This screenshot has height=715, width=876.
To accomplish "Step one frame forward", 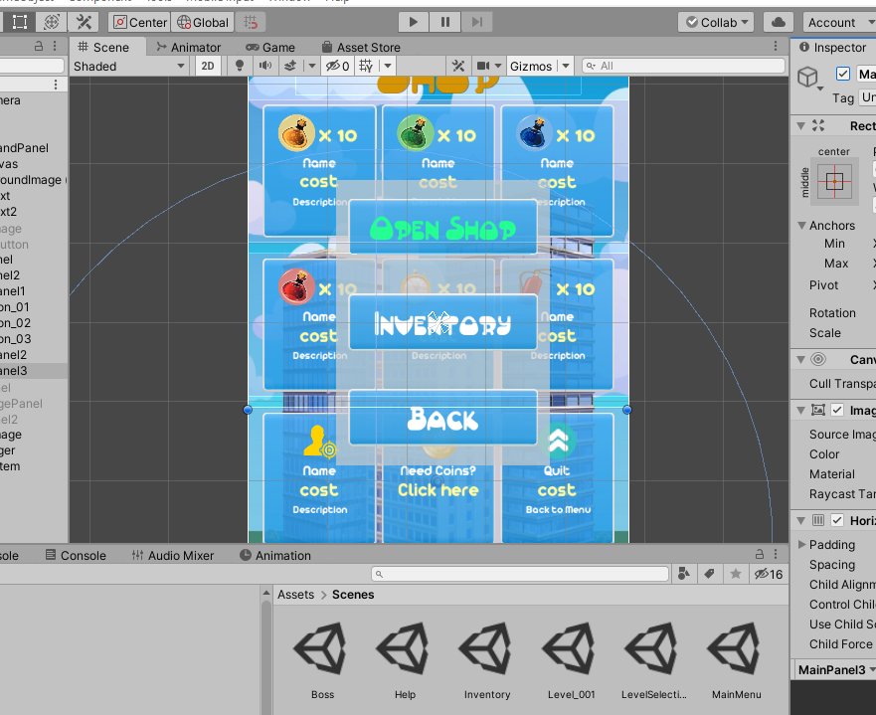I will point(476,22).
